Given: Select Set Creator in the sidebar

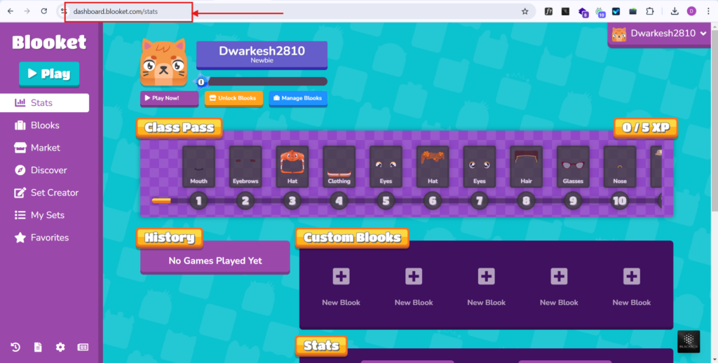Looking at the screenshot, I should coord(54,193).
